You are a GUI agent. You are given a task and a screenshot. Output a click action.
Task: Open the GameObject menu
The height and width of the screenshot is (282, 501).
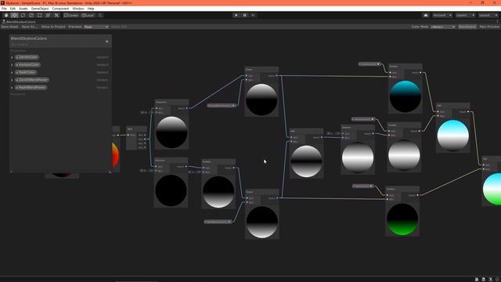(40, 9)
